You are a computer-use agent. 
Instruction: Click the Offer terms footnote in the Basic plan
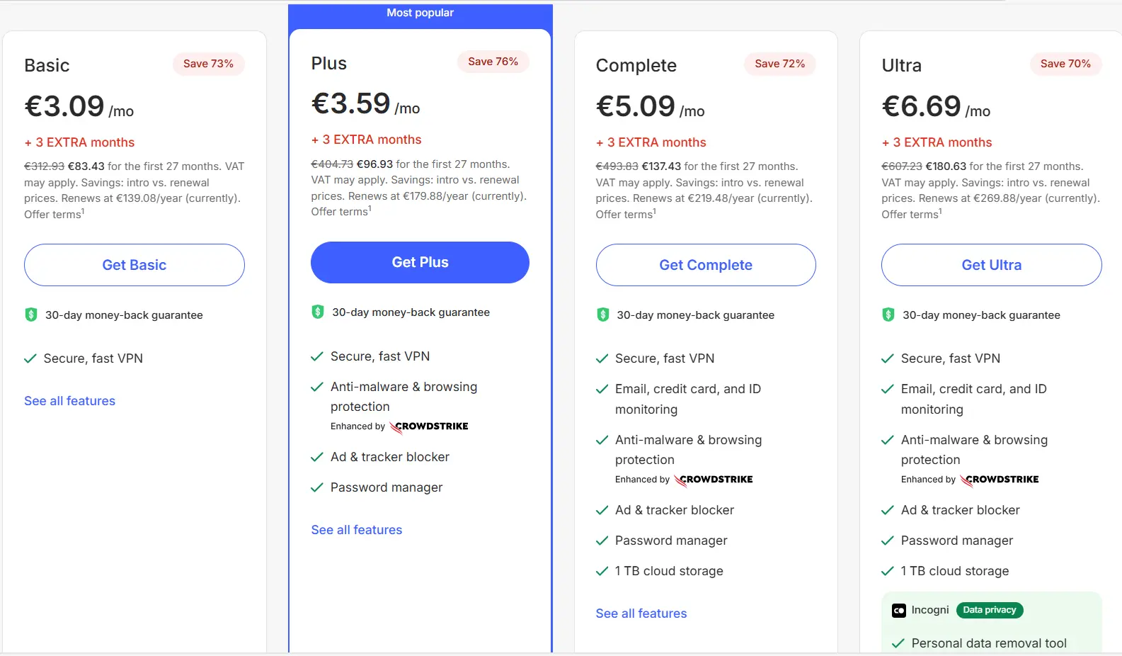[52, 214]
